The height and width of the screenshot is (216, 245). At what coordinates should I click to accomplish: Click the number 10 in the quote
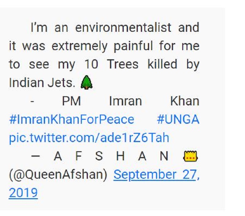pyautogui.click(x=91, y=64)
